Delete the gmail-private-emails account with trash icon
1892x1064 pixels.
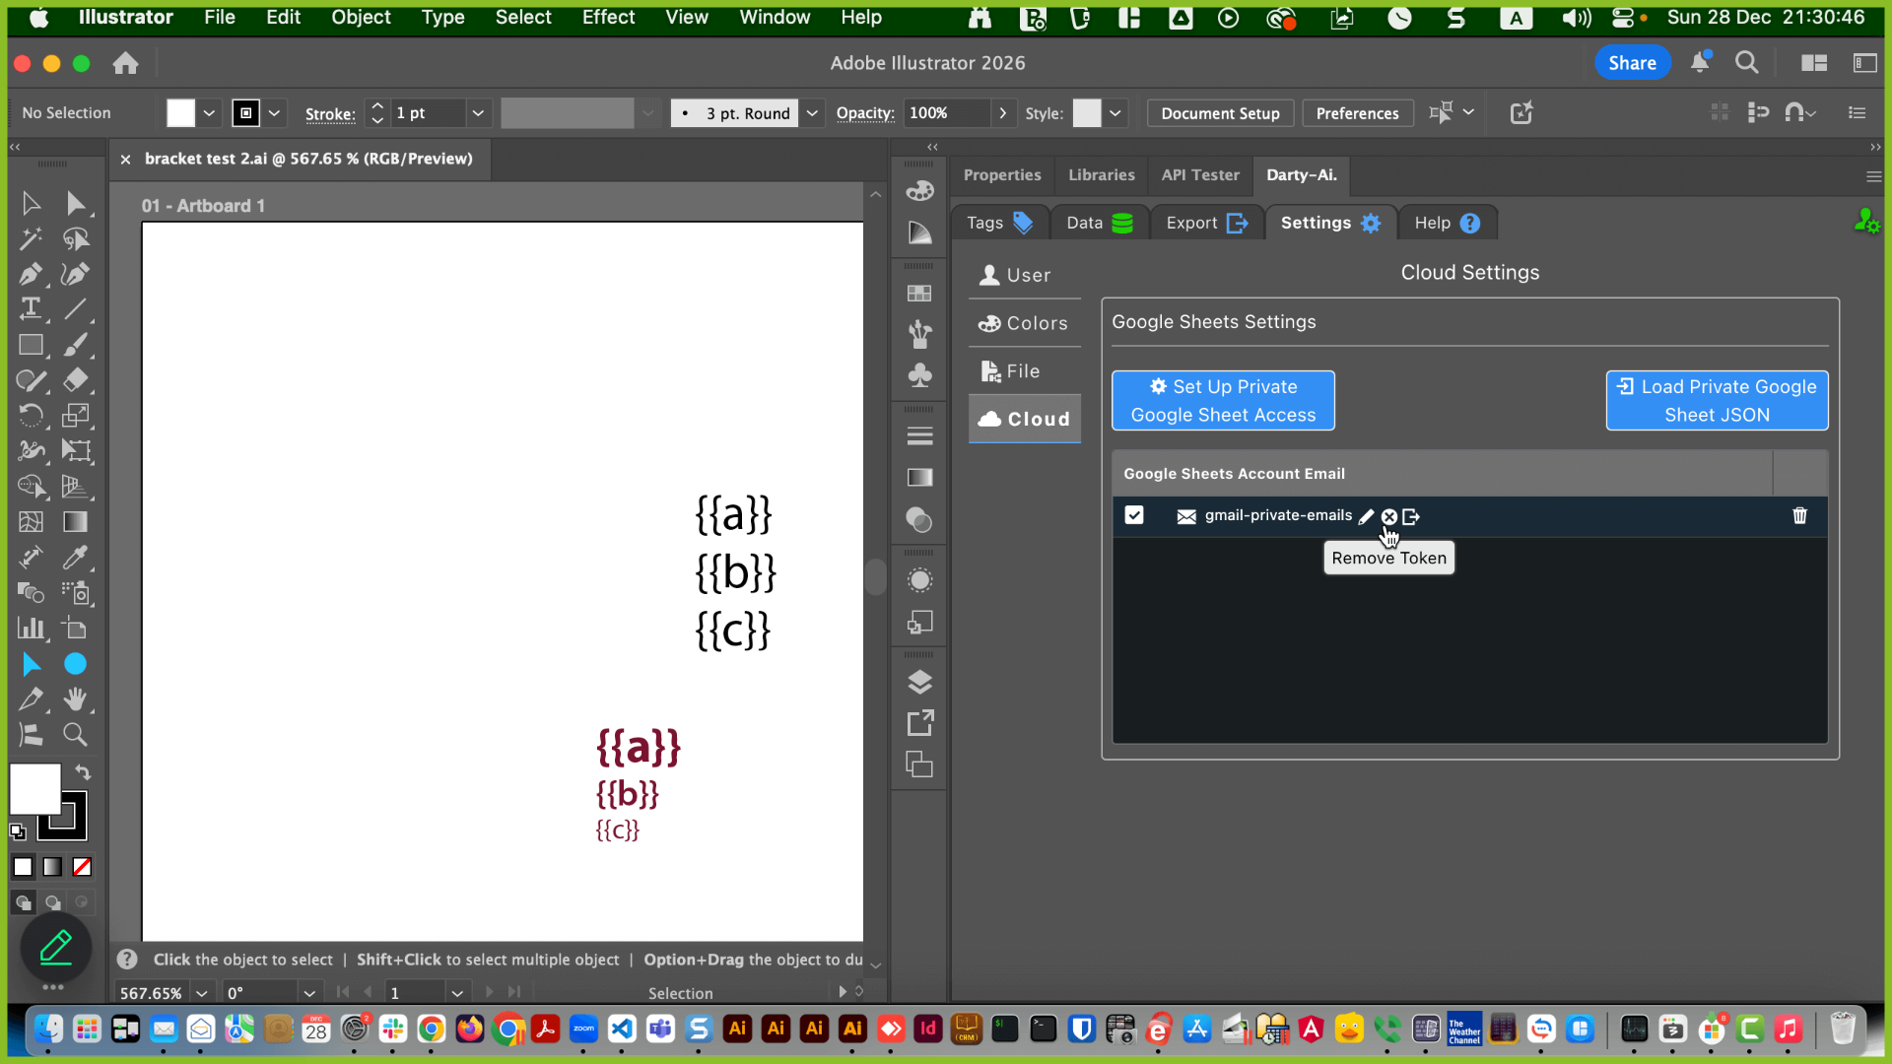tap(1799, 516)
